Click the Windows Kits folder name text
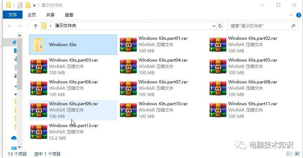The width and height of the screenshot is (303, 158). pos(62,44)
